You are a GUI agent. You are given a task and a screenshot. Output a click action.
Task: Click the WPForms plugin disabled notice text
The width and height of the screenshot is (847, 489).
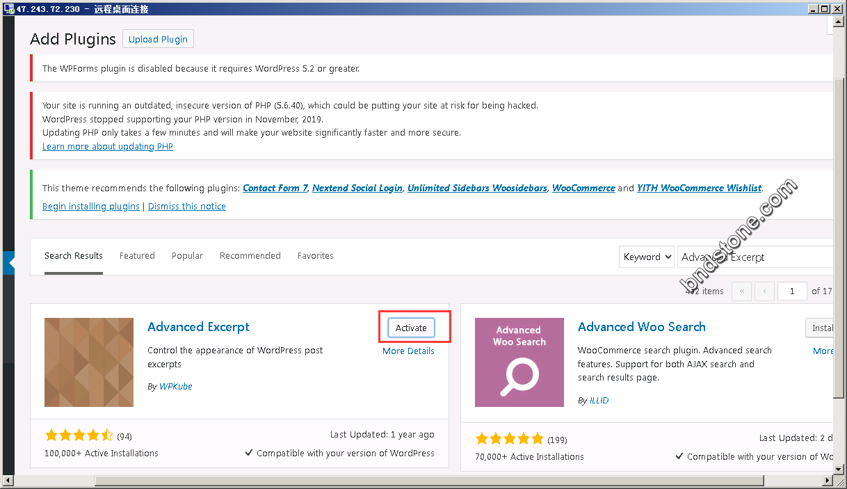(201, 69)
